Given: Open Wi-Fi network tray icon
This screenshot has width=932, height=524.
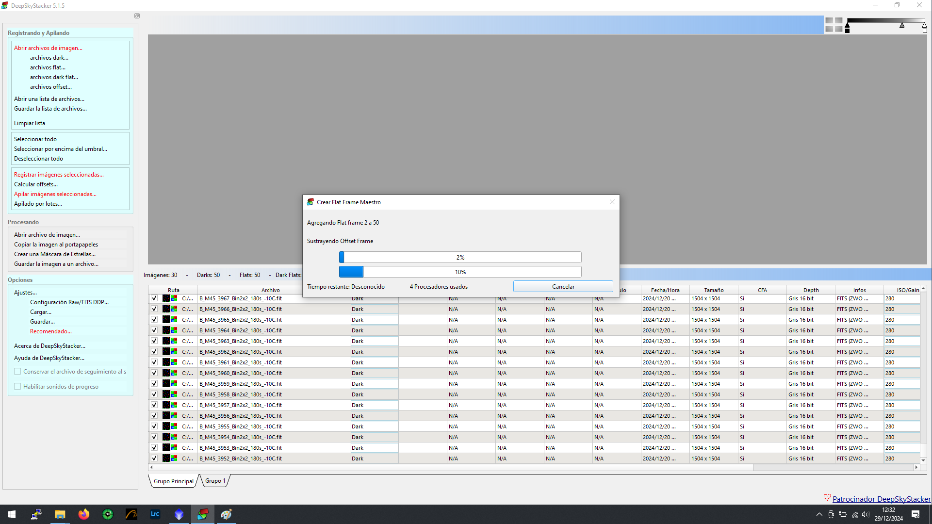Looking at the screenshot, I should [854, 514].
